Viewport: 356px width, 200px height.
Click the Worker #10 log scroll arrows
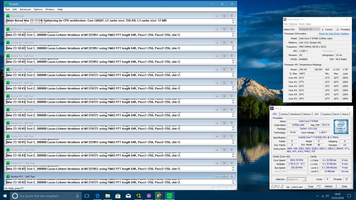pos(233,155)
